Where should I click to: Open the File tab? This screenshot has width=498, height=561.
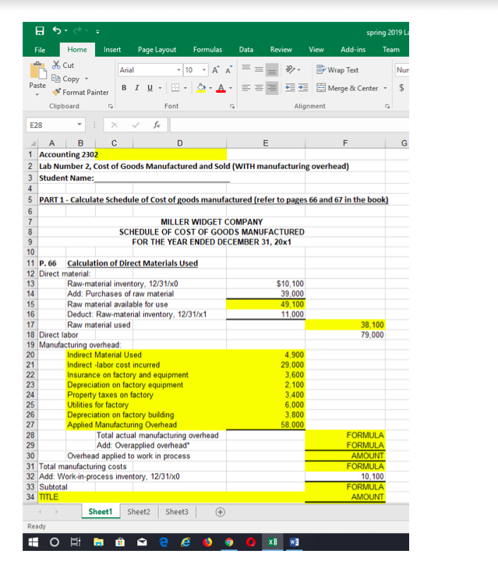40,50
